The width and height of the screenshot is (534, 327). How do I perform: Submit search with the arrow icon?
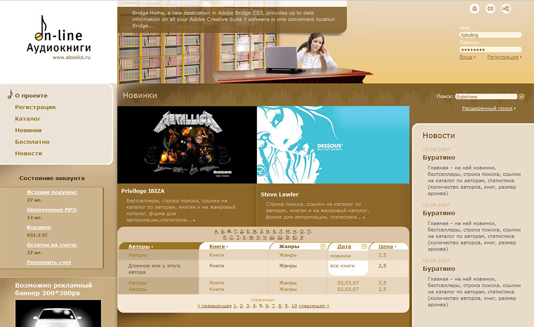[522, 97]
